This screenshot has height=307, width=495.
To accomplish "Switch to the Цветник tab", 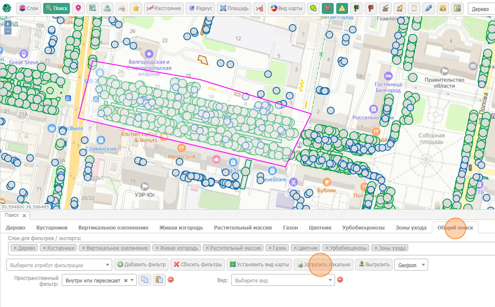I will 320,228.
